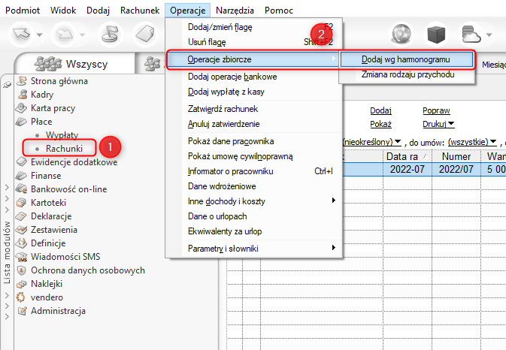Viewport: 506px width, 350px height.
Task: Select Informator o pracowniku
Action: 253,171
